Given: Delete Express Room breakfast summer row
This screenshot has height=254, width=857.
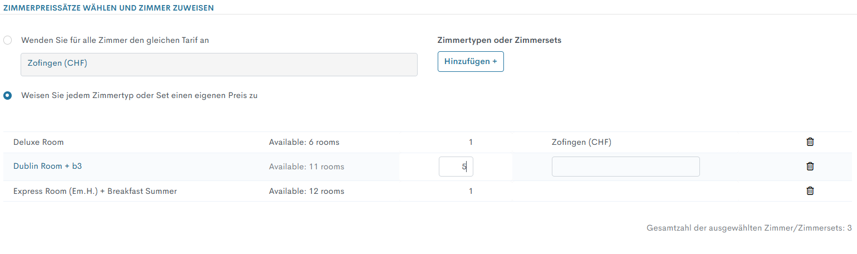Looking at the screenshot, I should point(810,191).
